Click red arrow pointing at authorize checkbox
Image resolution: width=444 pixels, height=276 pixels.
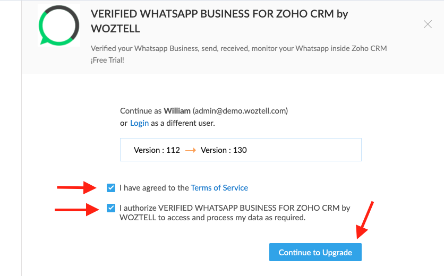click(x=76, y=210)
